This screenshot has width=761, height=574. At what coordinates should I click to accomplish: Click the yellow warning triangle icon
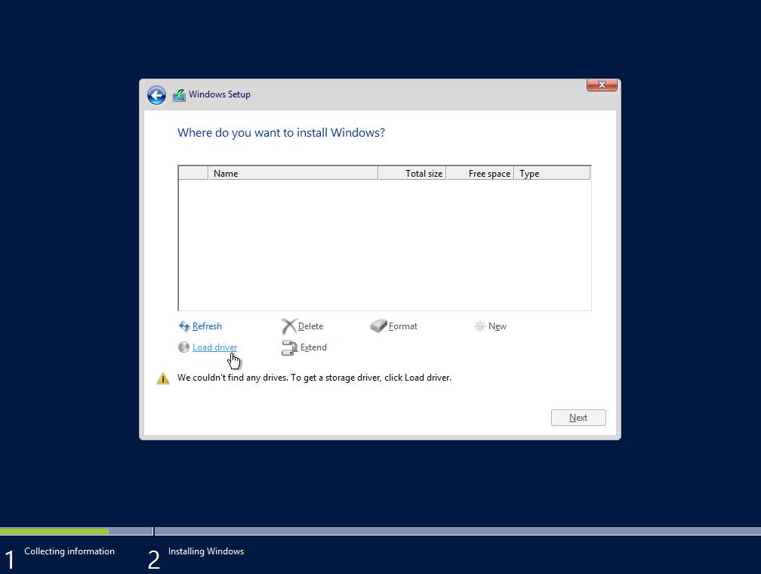163,378
